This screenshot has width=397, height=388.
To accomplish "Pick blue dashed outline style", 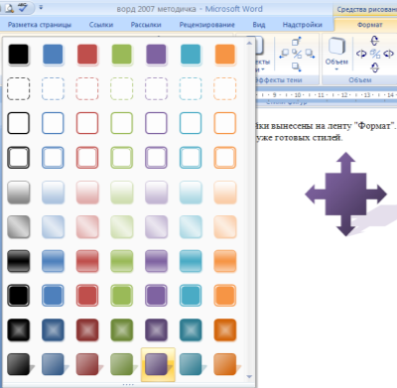I will 53,88.
